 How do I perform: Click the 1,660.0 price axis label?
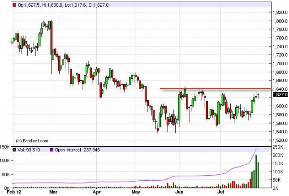point(280,81)
